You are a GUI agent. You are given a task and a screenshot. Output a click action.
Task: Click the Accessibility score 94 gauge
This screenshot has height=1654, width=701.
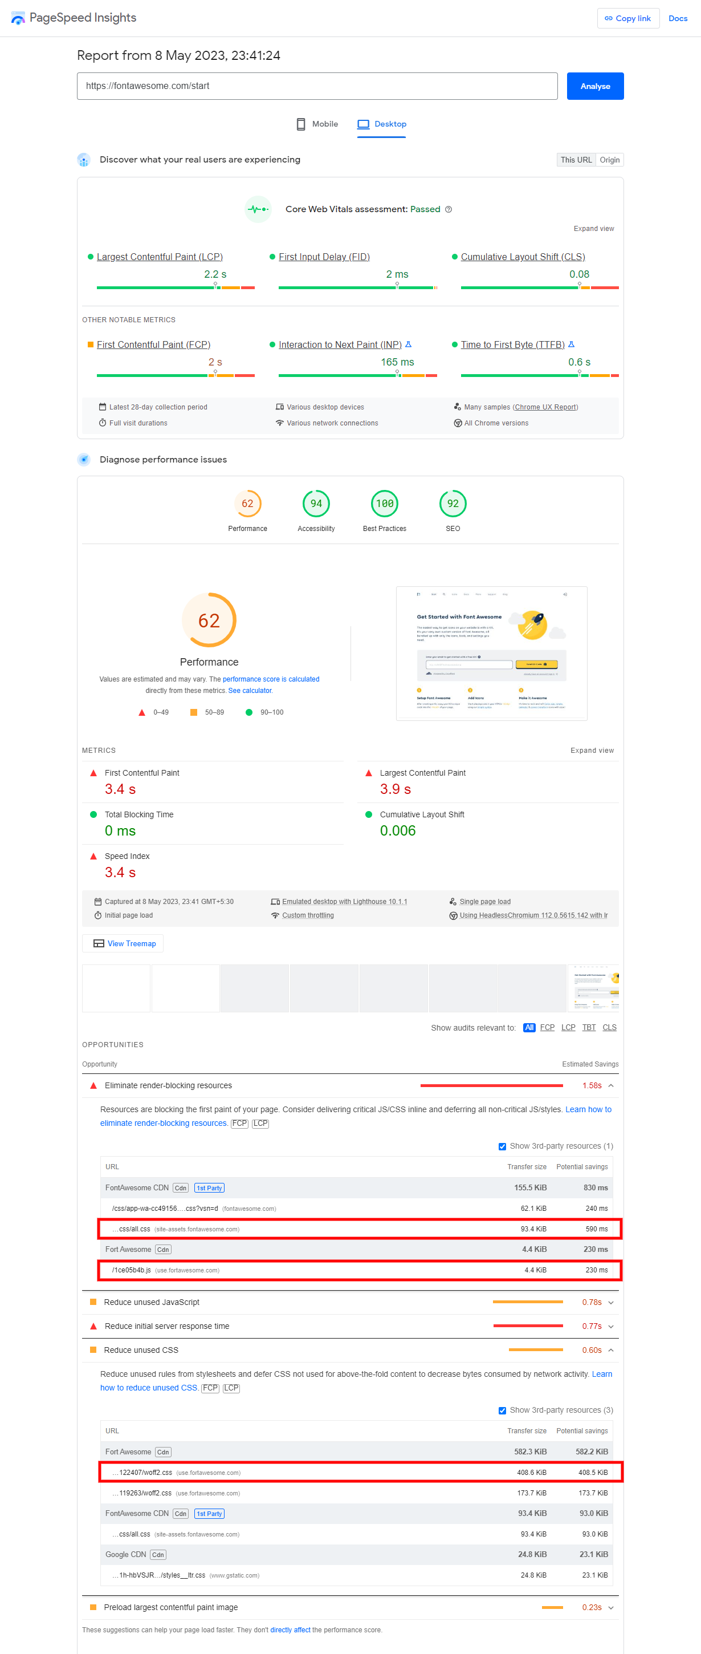point(316,504)
